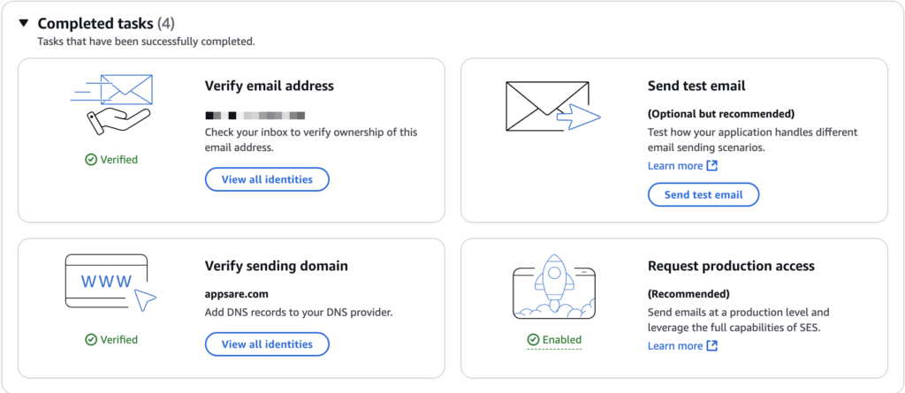This screenshot has width=905, height=393.
Task: Click the Send test email button
Action: (703, 194)
